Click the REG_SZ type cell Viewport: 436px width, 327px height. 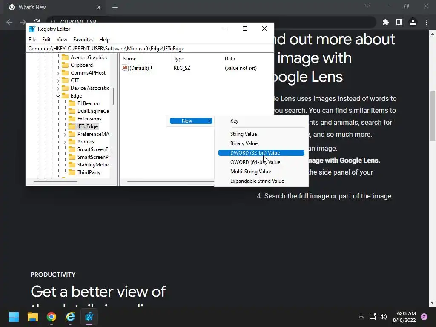[182, 68]
